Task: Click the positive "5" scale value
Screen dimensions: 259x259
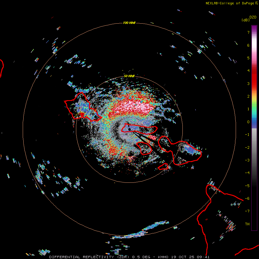Action: (x=248, y=58)
